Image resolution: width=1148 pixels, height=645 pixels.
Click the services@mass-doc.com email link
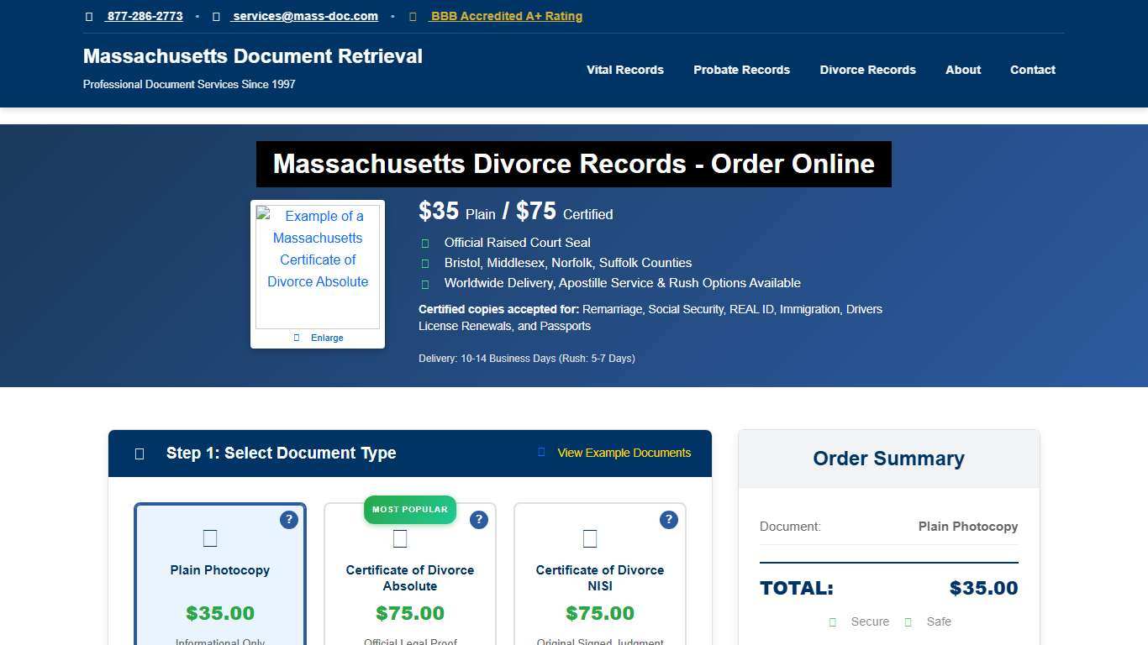pyautogui.click(x=305, y=16)
